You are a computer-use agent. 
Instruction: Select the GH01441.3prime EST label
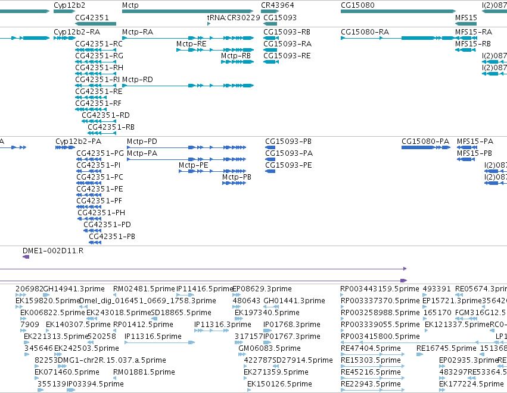click(x=294, y=301)
